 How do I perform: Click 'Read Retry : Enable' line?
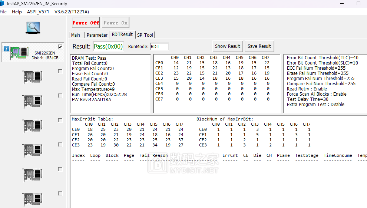307,89
